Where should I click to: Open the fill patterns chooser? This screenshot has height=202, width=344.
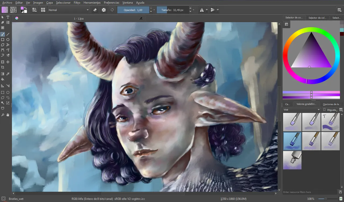tap(13, 10)
